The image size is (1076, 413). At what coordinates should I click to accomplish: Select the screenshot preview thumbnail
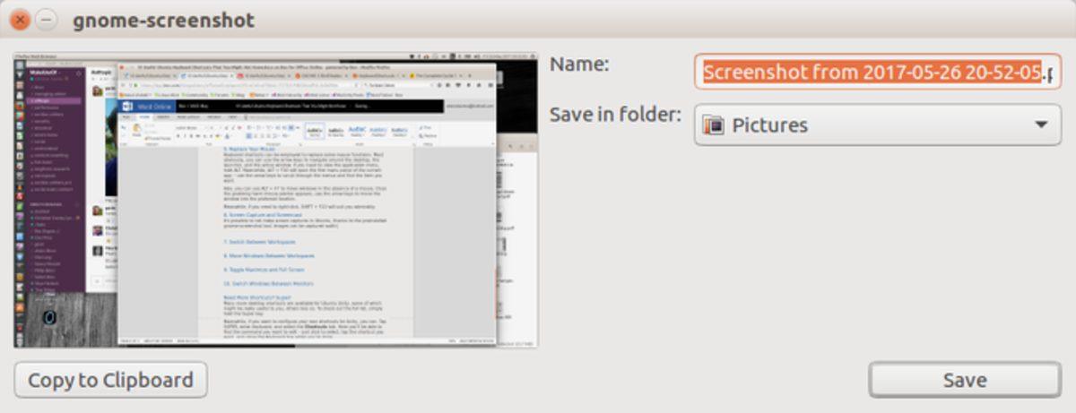275,201
